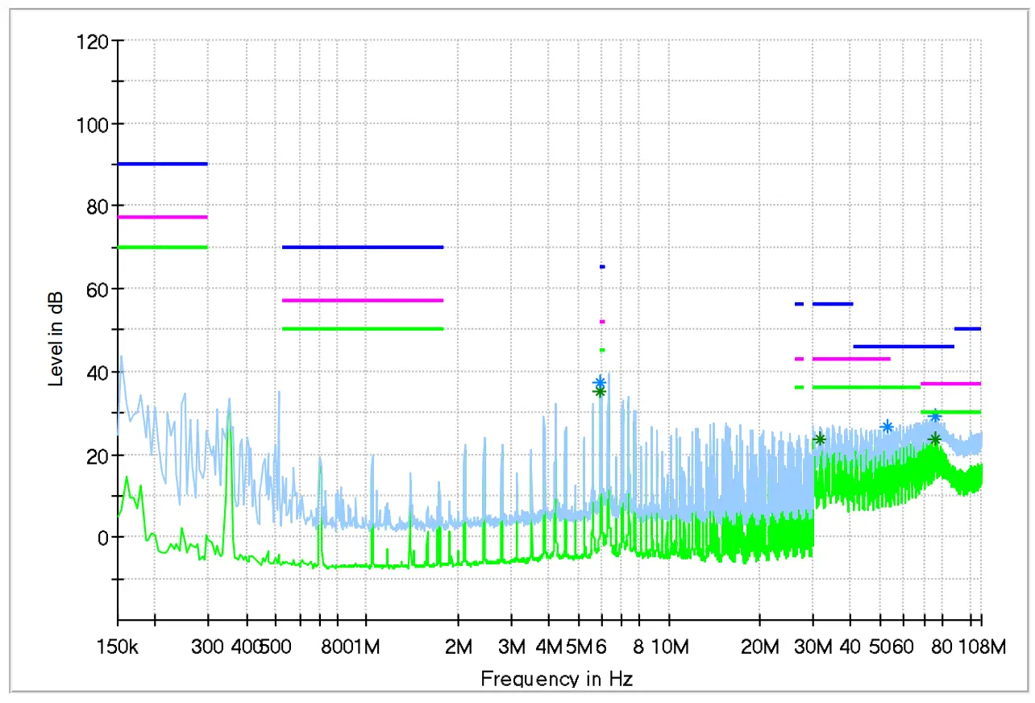This screenshot has height=703, width=1035.
Task: Click the '20' label on the Level axis
Action: coord(99,455)
